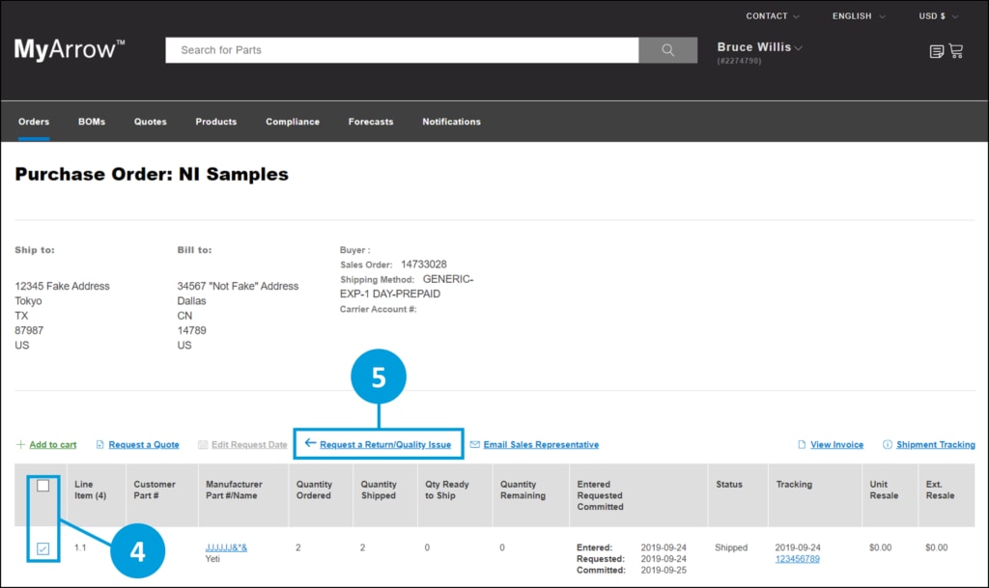Switch to the Compliance tab
Image resolution: width=989 pixels, height=588 pixels.
pos(293,122)
